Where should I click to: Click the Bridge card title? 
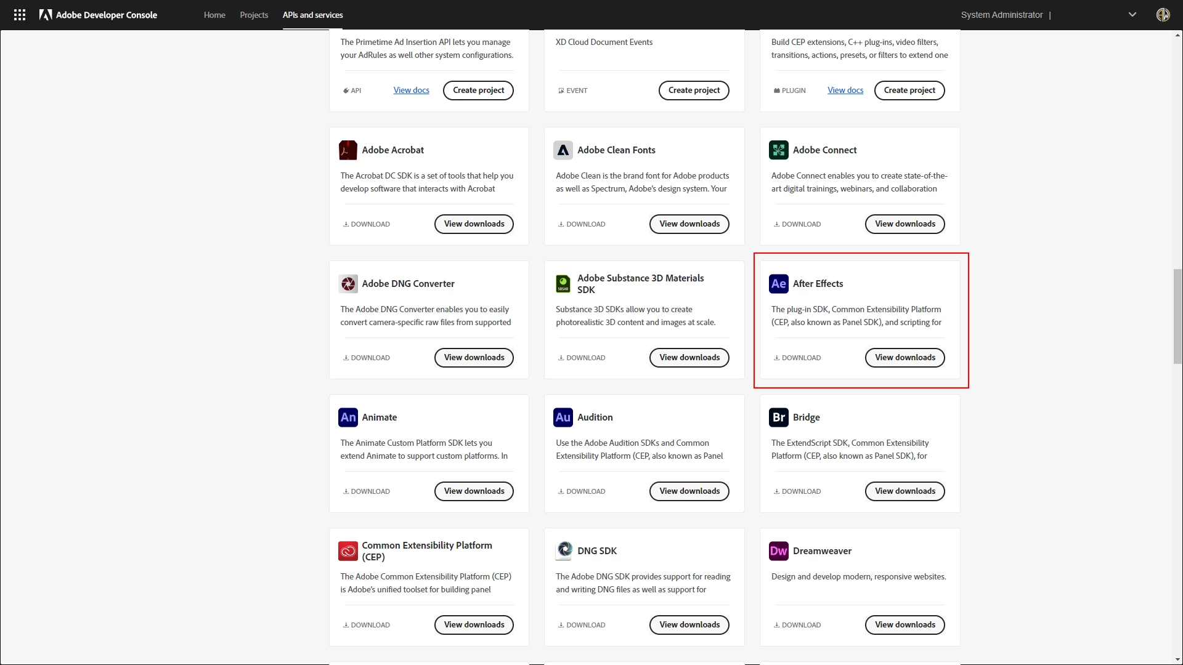coord(806,417)
